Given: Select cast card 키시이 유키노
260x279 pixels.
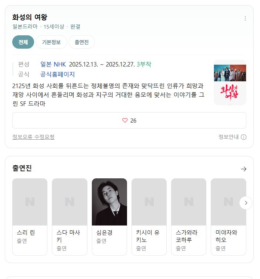Looking at the screenshot, I should tap(149, 217).
